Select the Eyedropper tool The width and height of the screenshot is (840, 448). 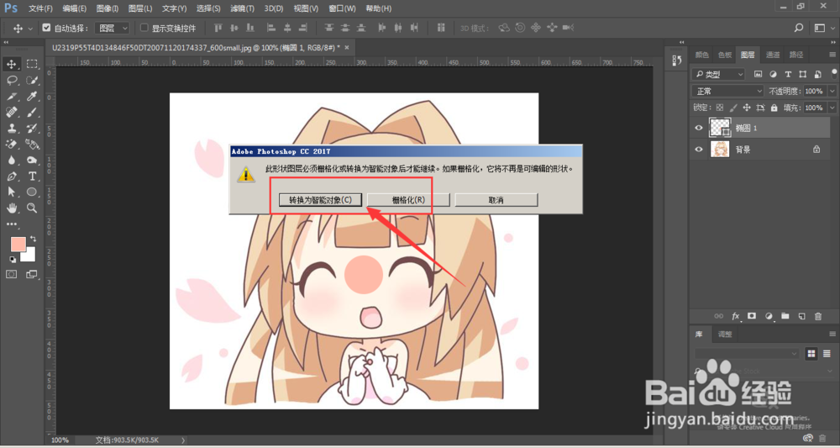32,97
